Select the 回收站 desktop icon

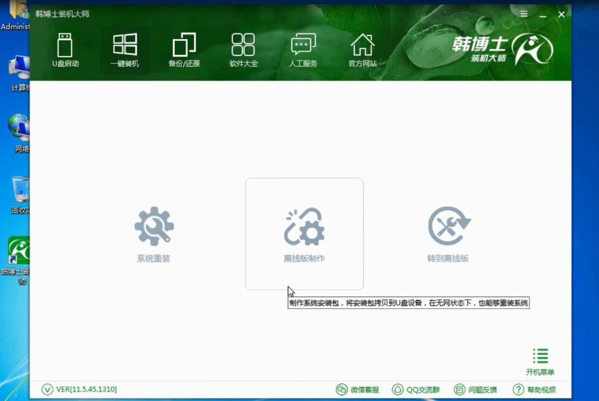[20, 194]
